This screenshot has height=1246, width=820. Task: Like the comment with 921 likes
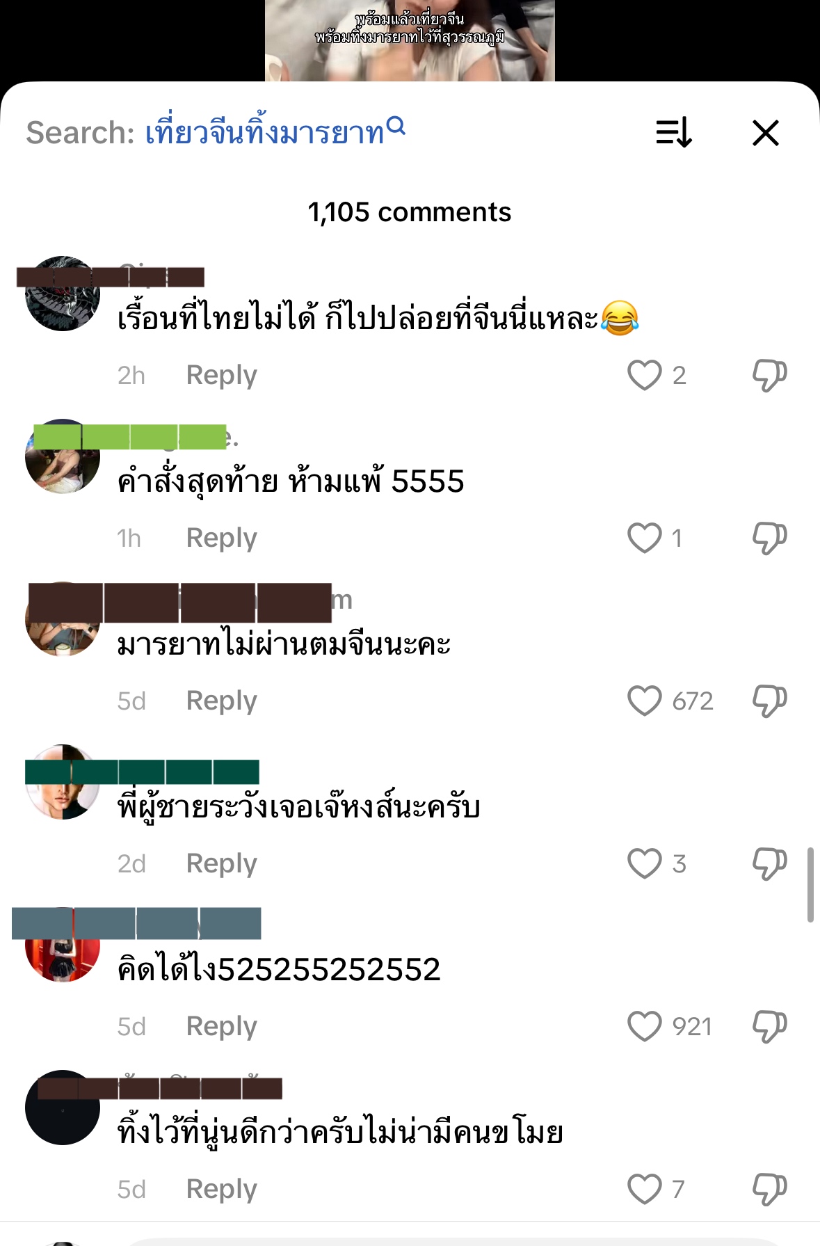tap(644, 1026)
